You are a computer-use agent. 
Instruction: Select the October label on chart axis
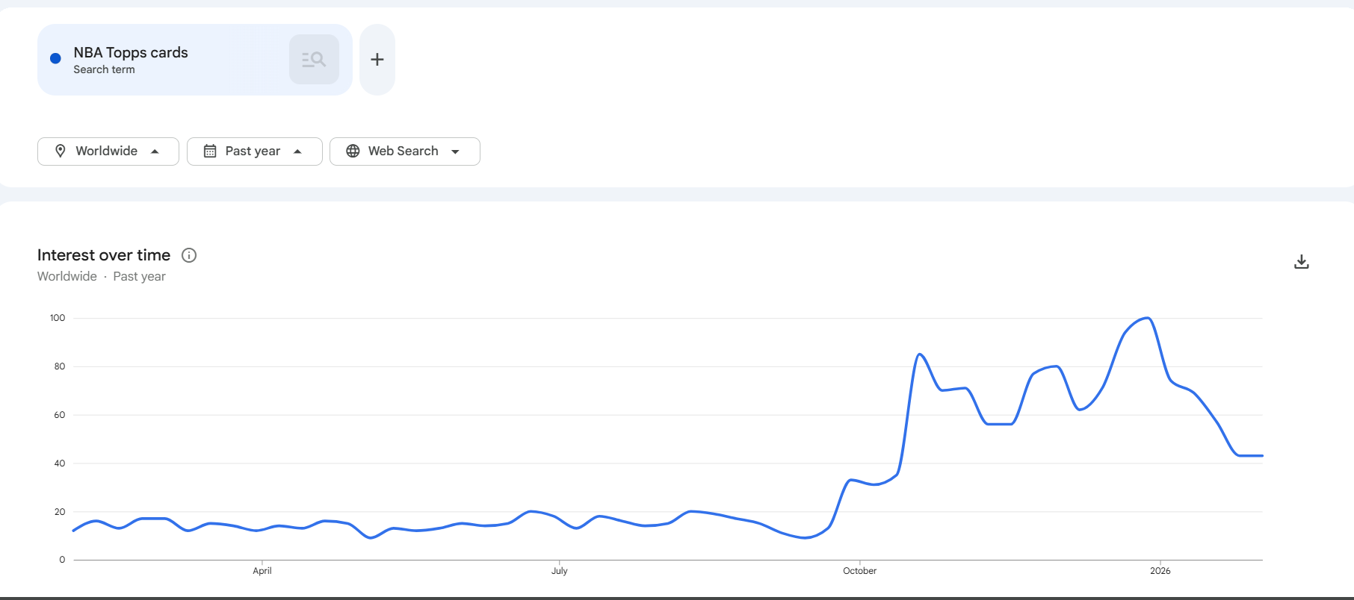click(859, 570)
